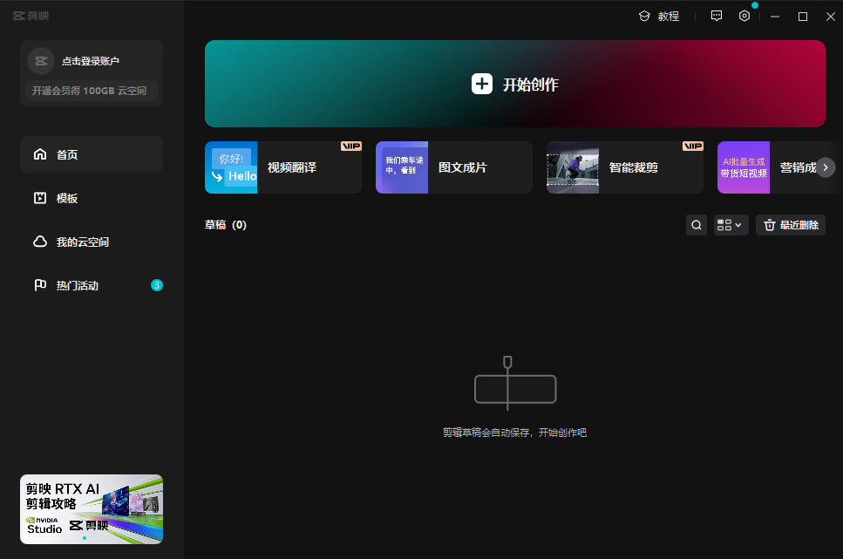This screenshot has height=559, width=843.
Task: Open the 图文成片 feature card
Action: (x=454, y=167)
